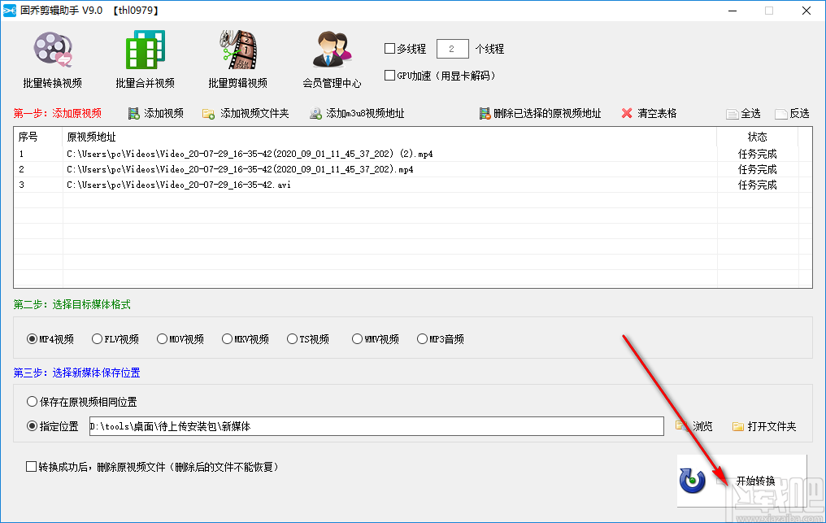Close the 固乔剪辑助手 window
Image resolution: width=826 pixels, height=523 pixels.
pos(806,11)
